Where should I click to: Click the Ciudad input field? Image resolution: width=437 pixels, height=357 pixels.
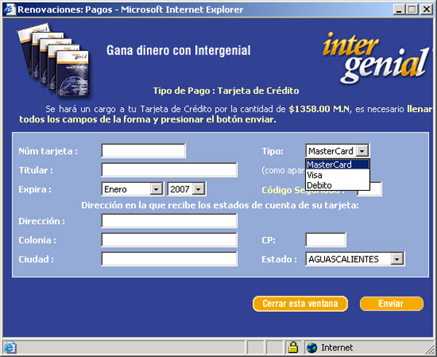click(x=169, y=259)
